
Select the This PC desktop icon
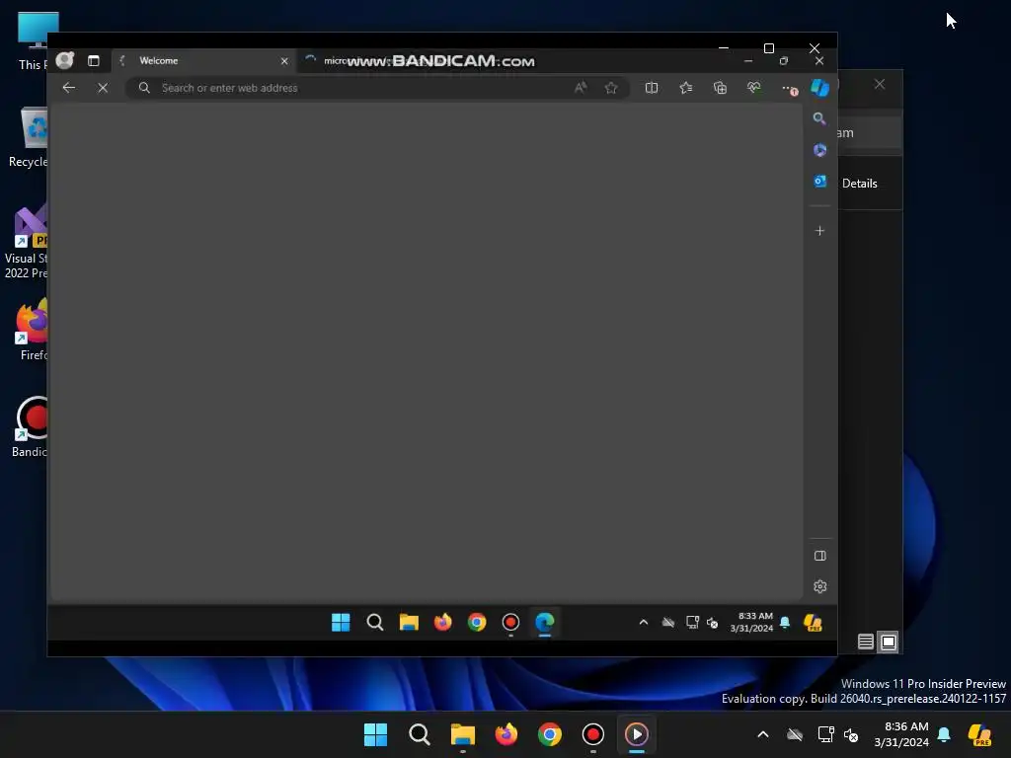click(x=33, y=40)
